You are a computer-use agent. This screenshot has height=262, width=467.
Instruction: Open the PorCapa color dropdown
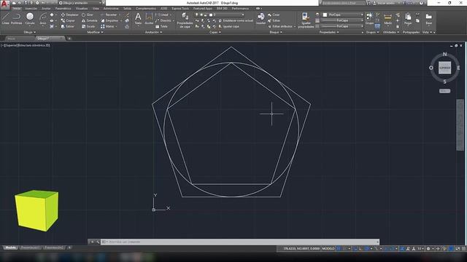[343, 15]
